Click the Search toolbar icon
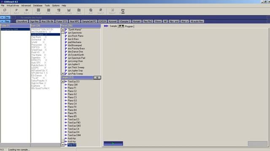The height and width of the screenshot is (151, 270). pos(101,11)
